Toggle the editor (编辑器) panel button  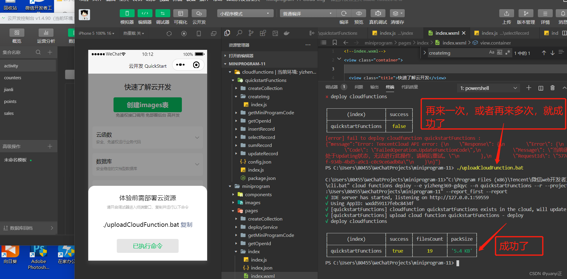tap(145, 13)
